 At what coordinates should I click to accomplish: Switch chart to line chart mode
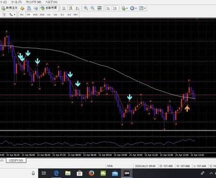click(77, 8)
